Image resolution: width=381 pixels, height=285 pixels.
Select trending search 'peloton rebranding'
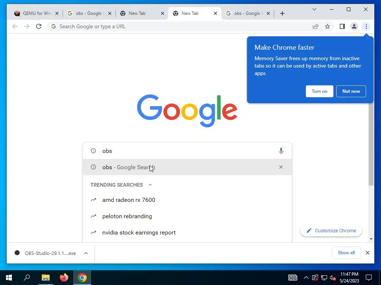point(187,216)
